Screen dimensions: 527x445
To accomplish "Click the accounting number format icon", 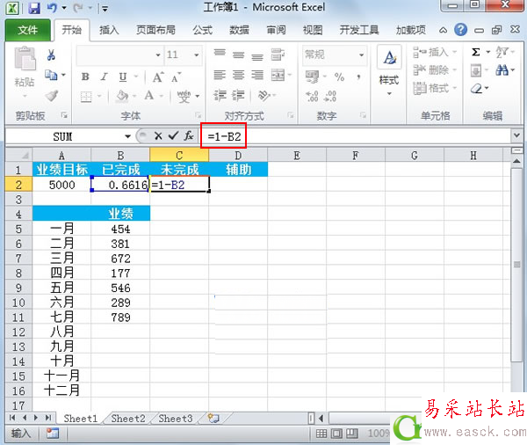I will (x=312, y=77).
